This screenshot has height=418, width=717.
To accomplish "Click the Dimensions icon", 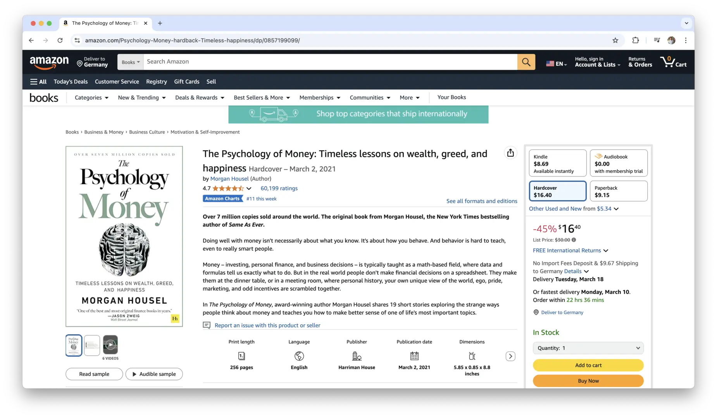I will [472, 356].
